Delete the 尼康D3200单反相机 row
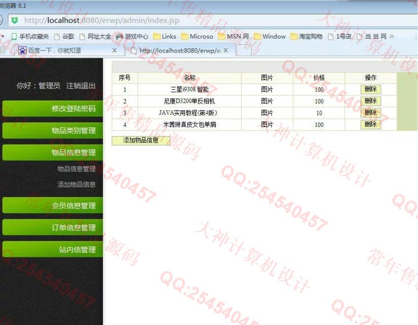The width and height of the screenshot is (418, 325). tap(371, 101)
